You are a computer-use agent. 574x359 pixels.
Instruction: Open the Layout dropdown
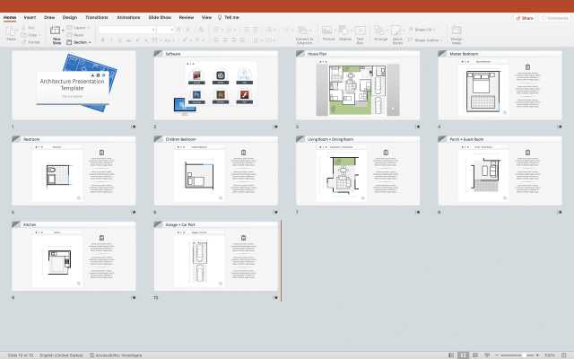(x=80, y=28)
